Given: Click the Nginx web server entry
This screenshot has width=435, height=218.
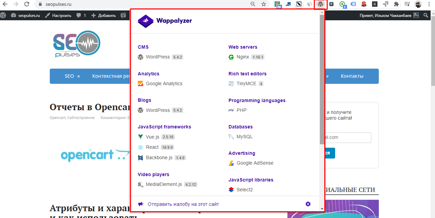Looking at the screenshot, I should pos(243,57).
